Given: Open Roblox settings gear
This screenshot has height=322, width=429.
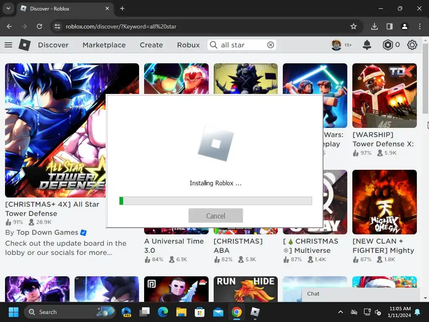Looking at the screenshot, I should pos(412,45).
